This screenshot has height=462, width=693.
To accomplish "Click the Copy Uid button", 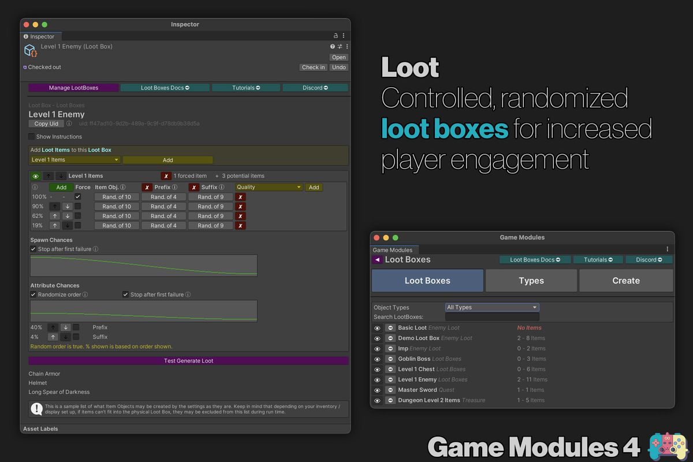I will point(46,124).
